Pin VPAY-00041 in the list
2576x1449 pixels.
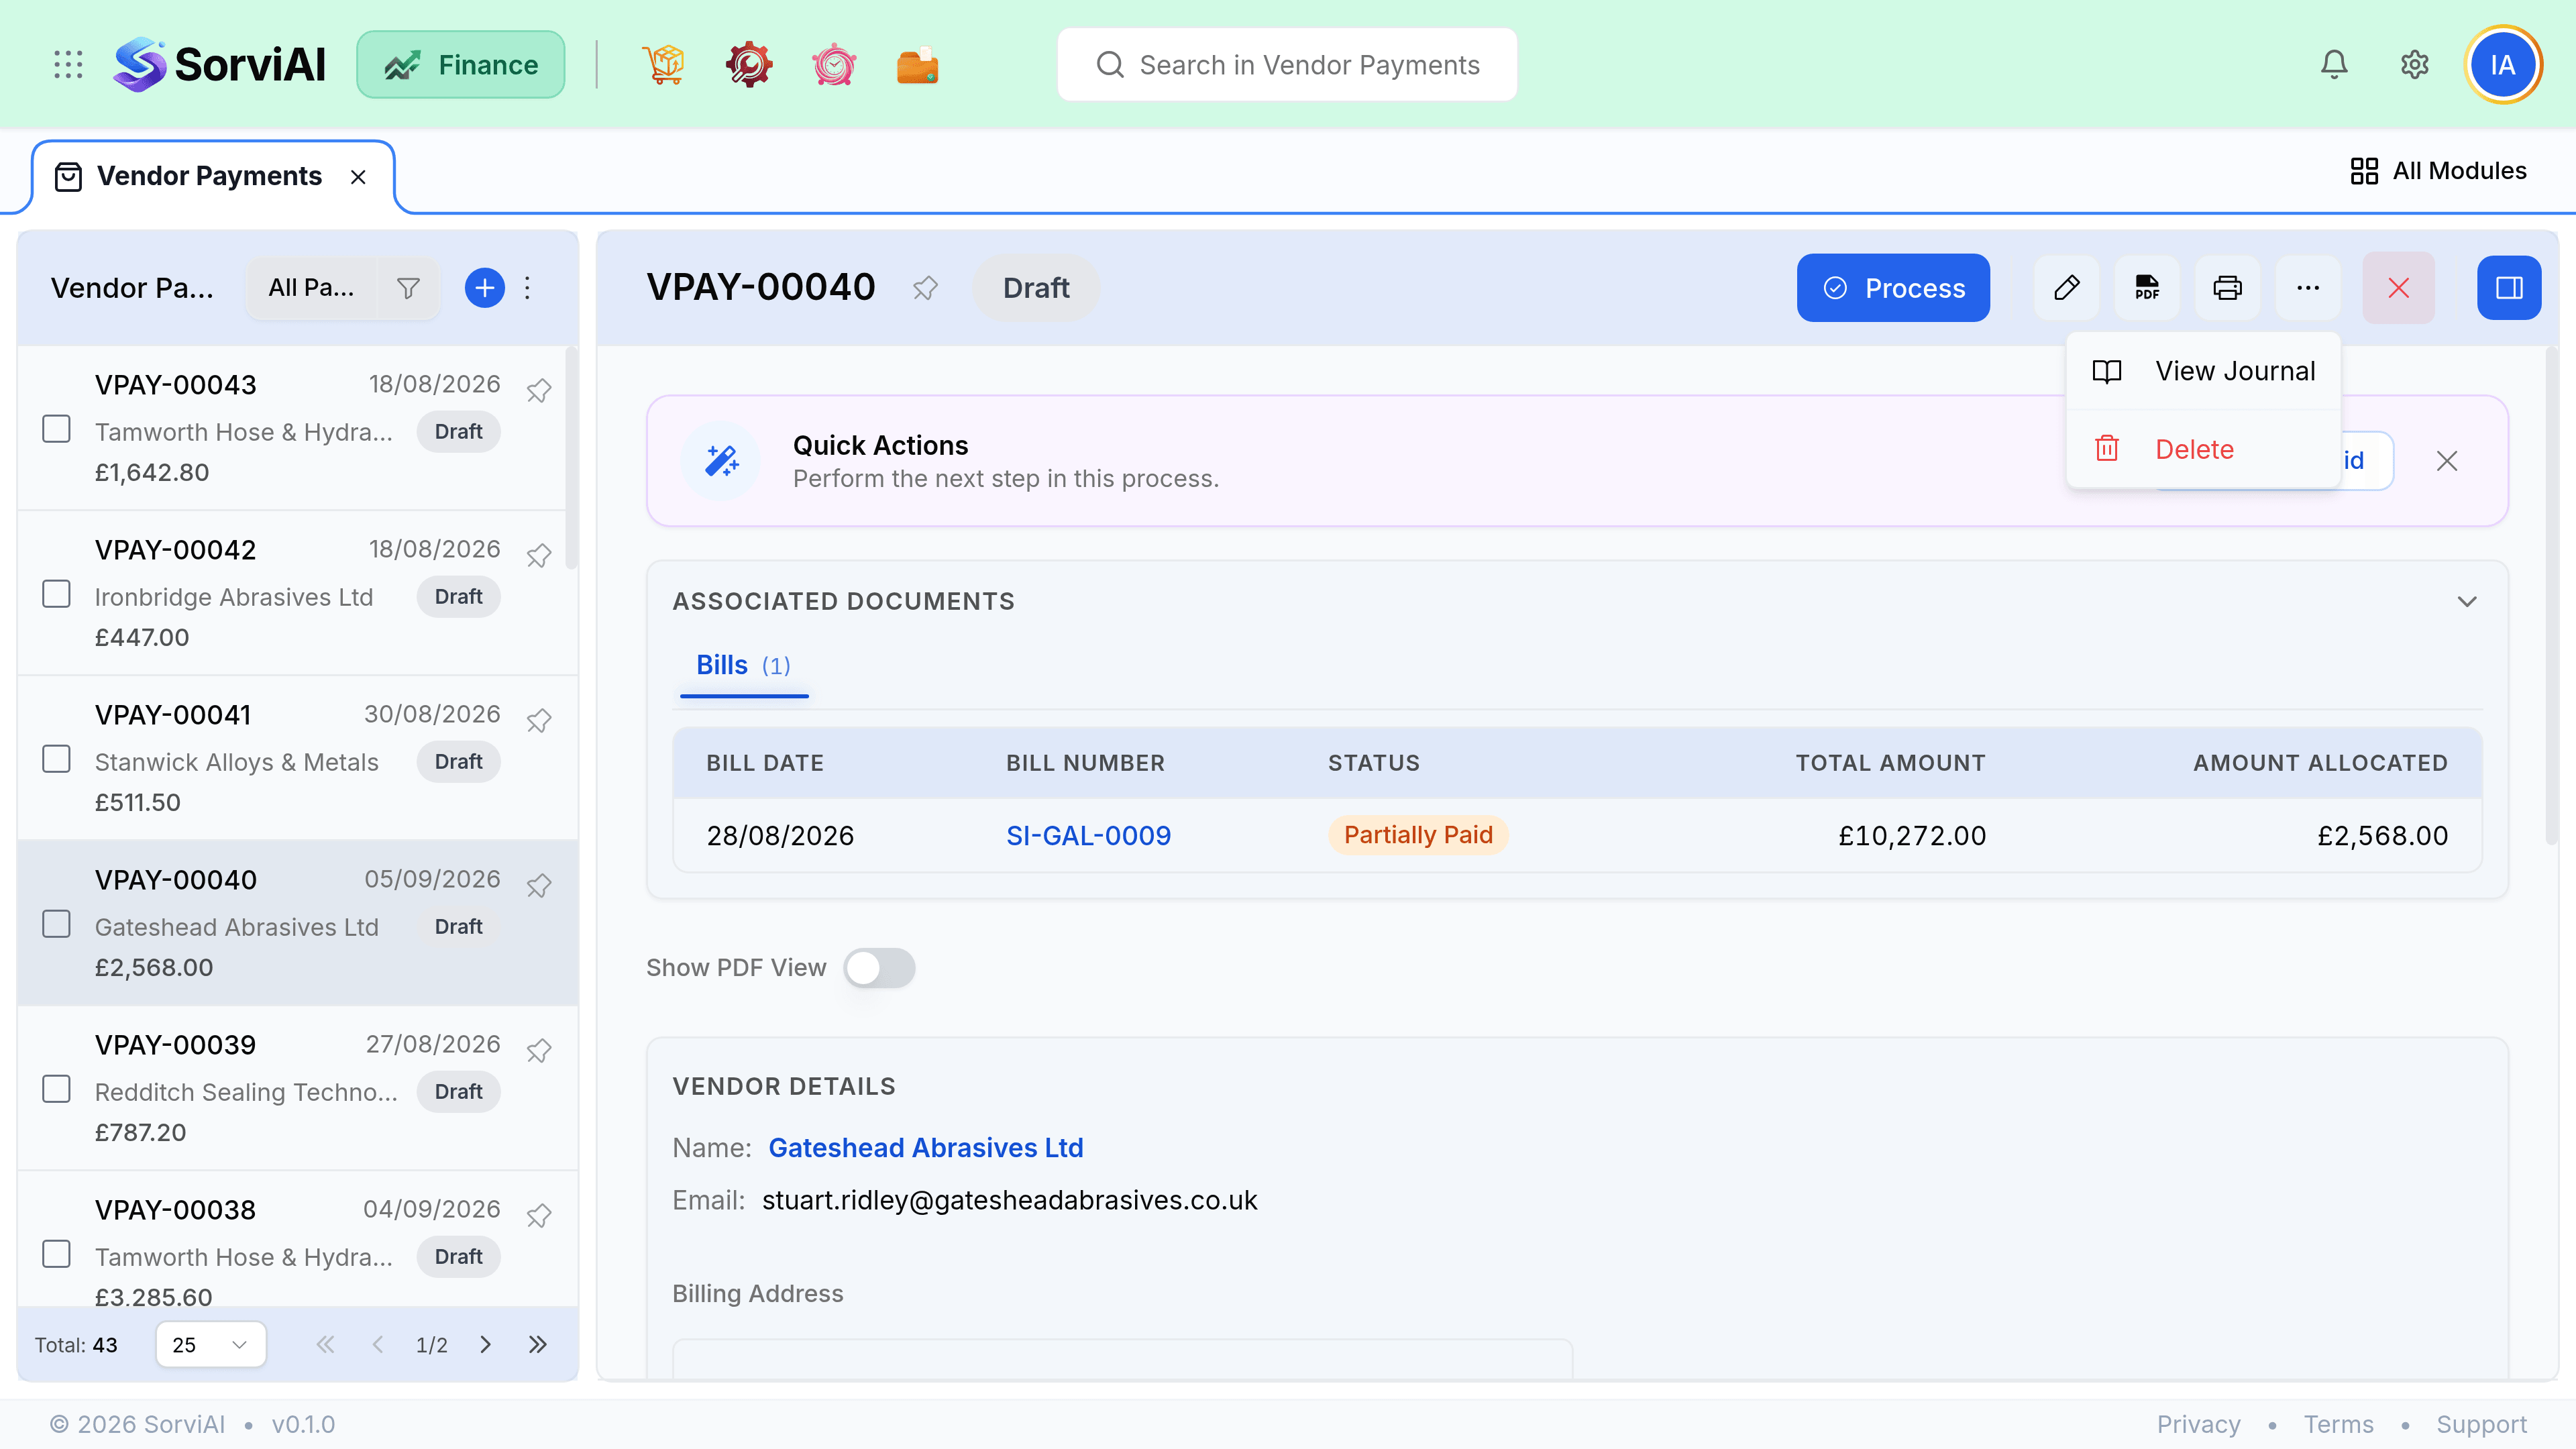[x=539, y=720]
